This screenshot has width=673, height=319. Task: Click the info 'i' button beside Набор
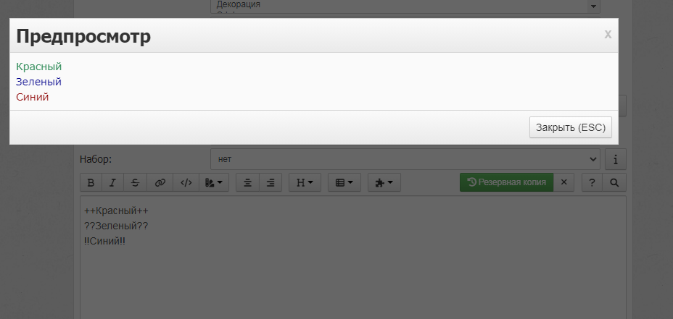(x=616, y=159)
